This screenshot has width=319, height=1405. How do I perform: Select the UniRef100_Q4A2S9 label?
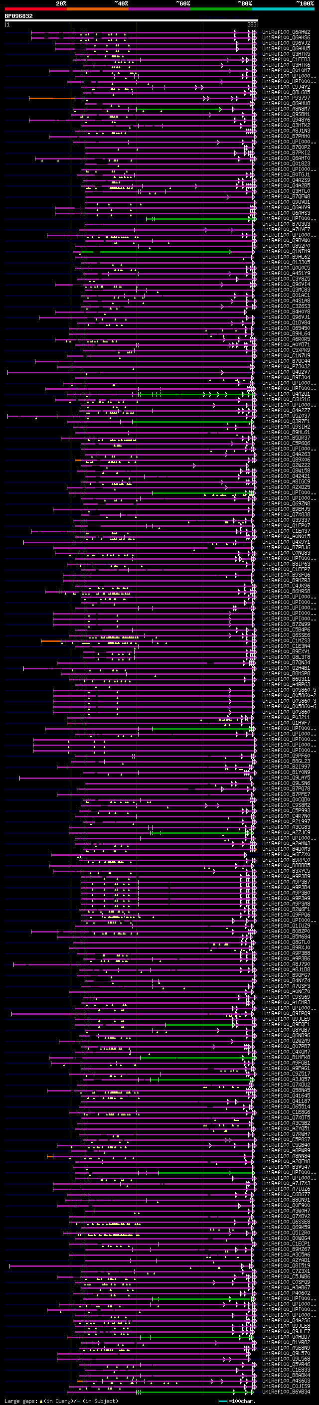[x=286, y=180]
